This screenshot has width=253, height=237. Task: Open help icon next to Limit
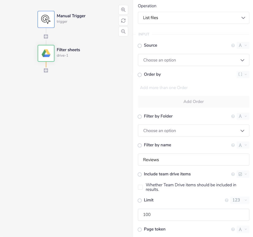227,200
